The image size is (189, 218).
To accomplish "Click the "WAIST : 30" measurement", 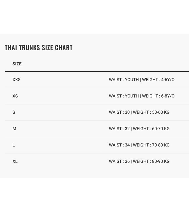I will (119, 112).
